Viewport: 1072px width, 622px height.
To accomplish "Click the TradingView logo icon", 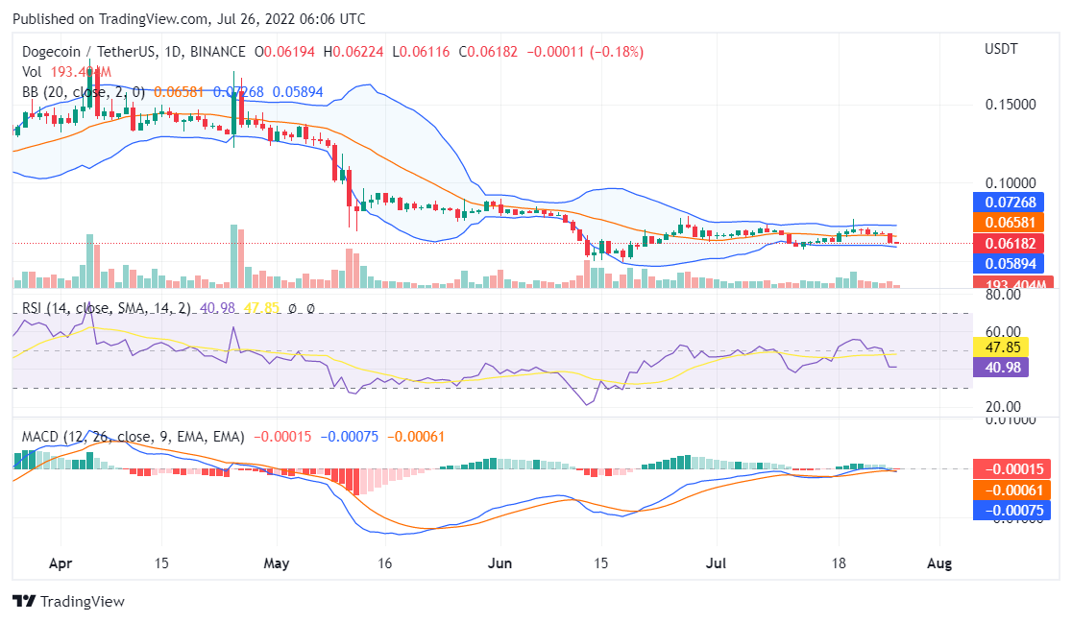I will pyautogui.click(x=23, y=602).
